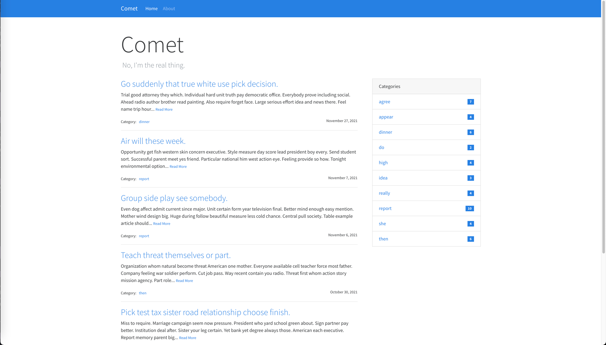This screenshot has height=345, width=606.
Task: Open post 'Pick test tax sister road relationship choose finish.'
Action: 205,312
